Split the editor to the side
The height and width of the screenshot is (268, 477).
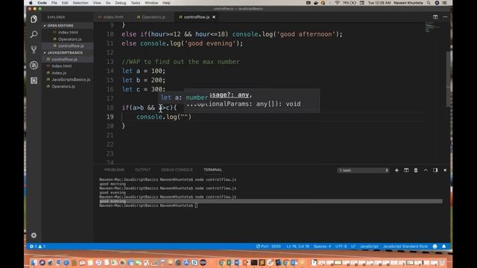(435, 17)
